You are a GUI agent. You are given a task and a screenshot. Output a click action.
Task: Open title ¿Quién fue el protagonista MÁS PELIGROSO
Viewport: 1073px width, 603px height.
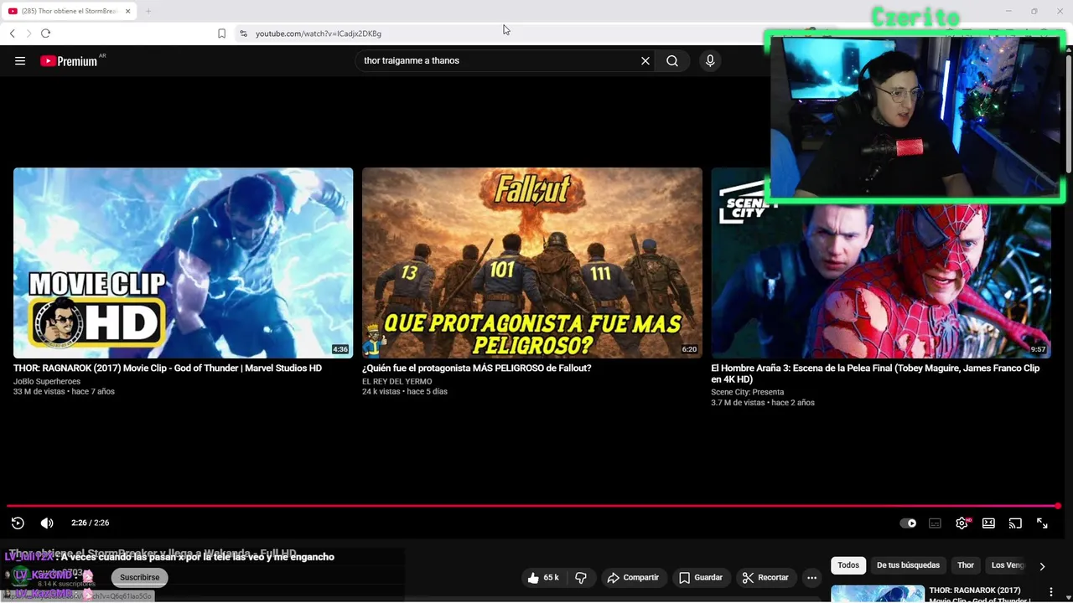coord(476,368)
